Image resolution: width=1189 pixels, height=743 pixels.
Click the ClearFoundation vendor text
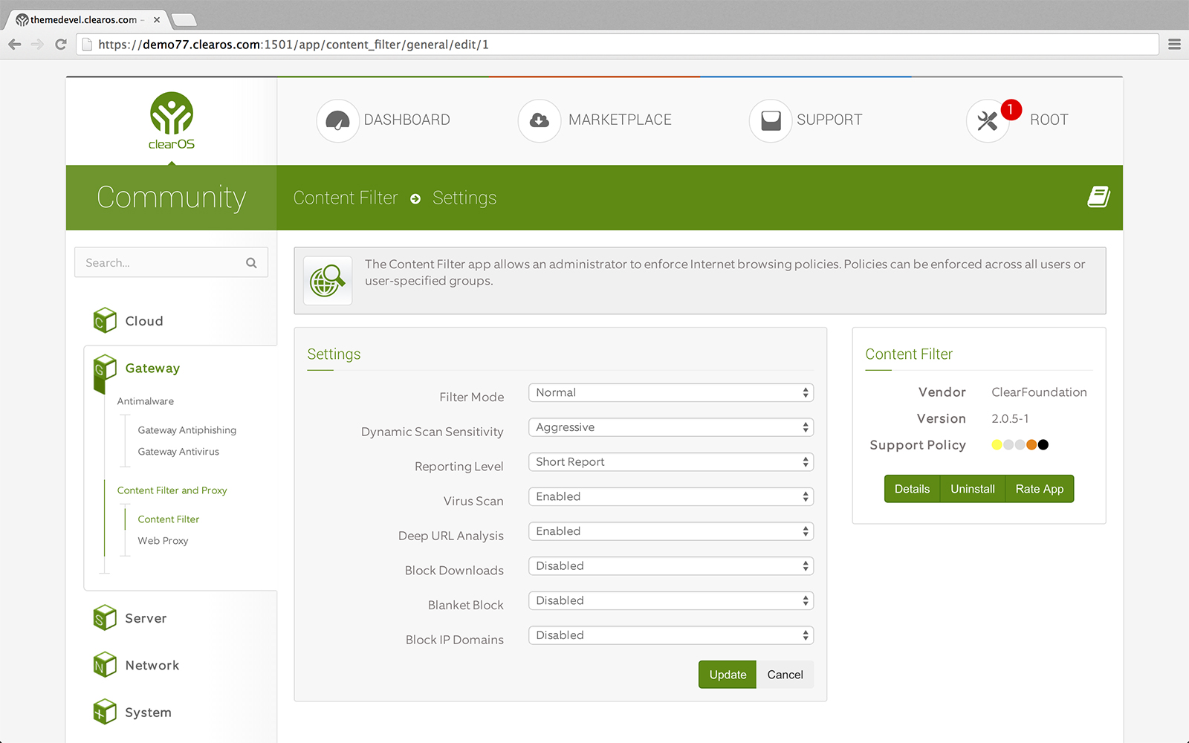1039,392
